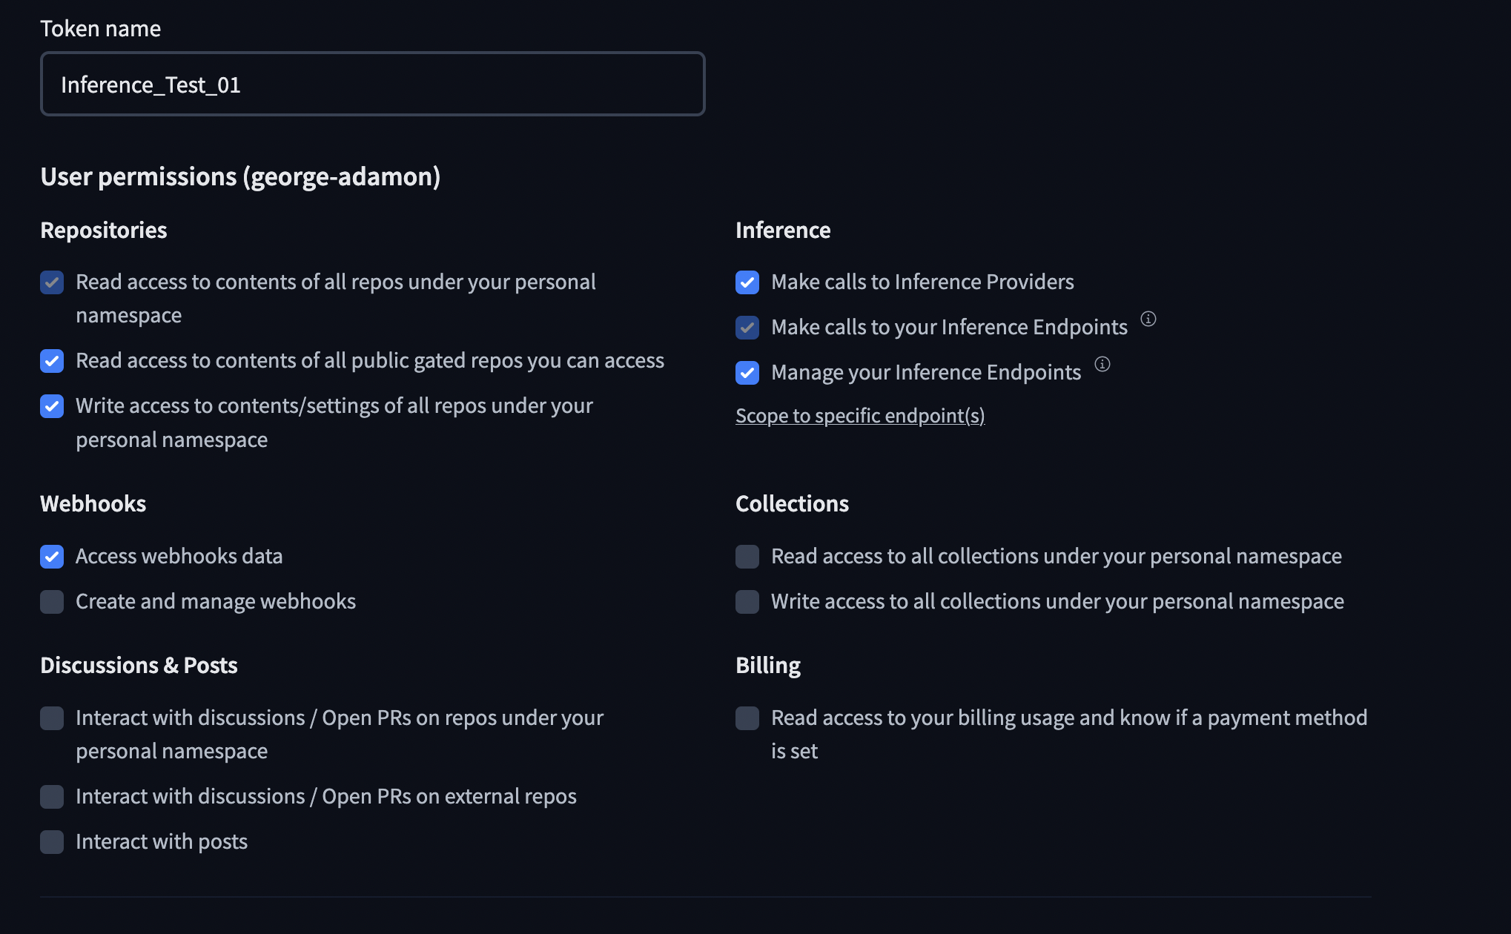Disable Access webhooks data checkbox
Screen dimensions: 1511x934
pyautogui.click(x=52, y=557)
